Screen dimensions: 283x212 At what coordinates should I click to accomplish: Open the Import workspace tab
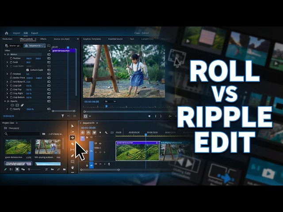16,33
